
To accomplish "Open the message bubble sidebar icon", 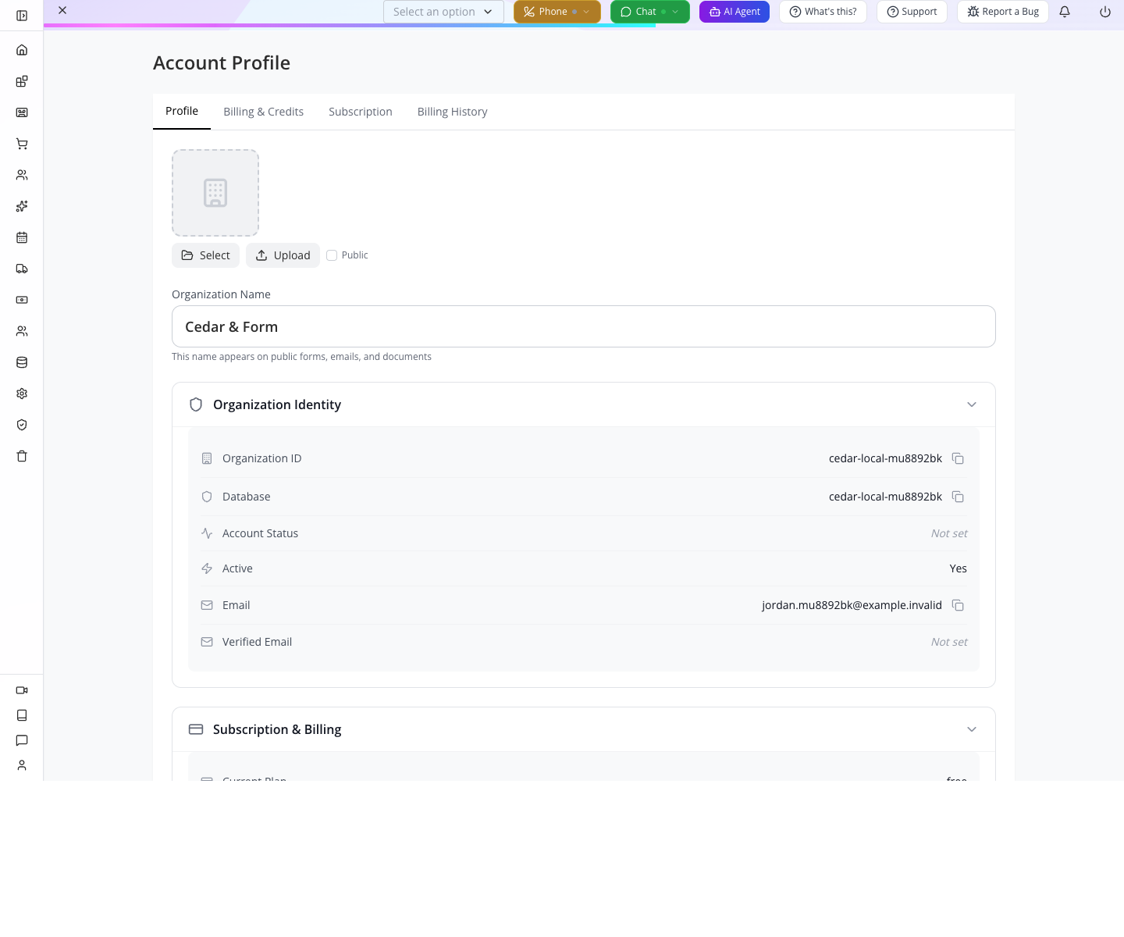I will pyautogui.click(x=22, y=740).
